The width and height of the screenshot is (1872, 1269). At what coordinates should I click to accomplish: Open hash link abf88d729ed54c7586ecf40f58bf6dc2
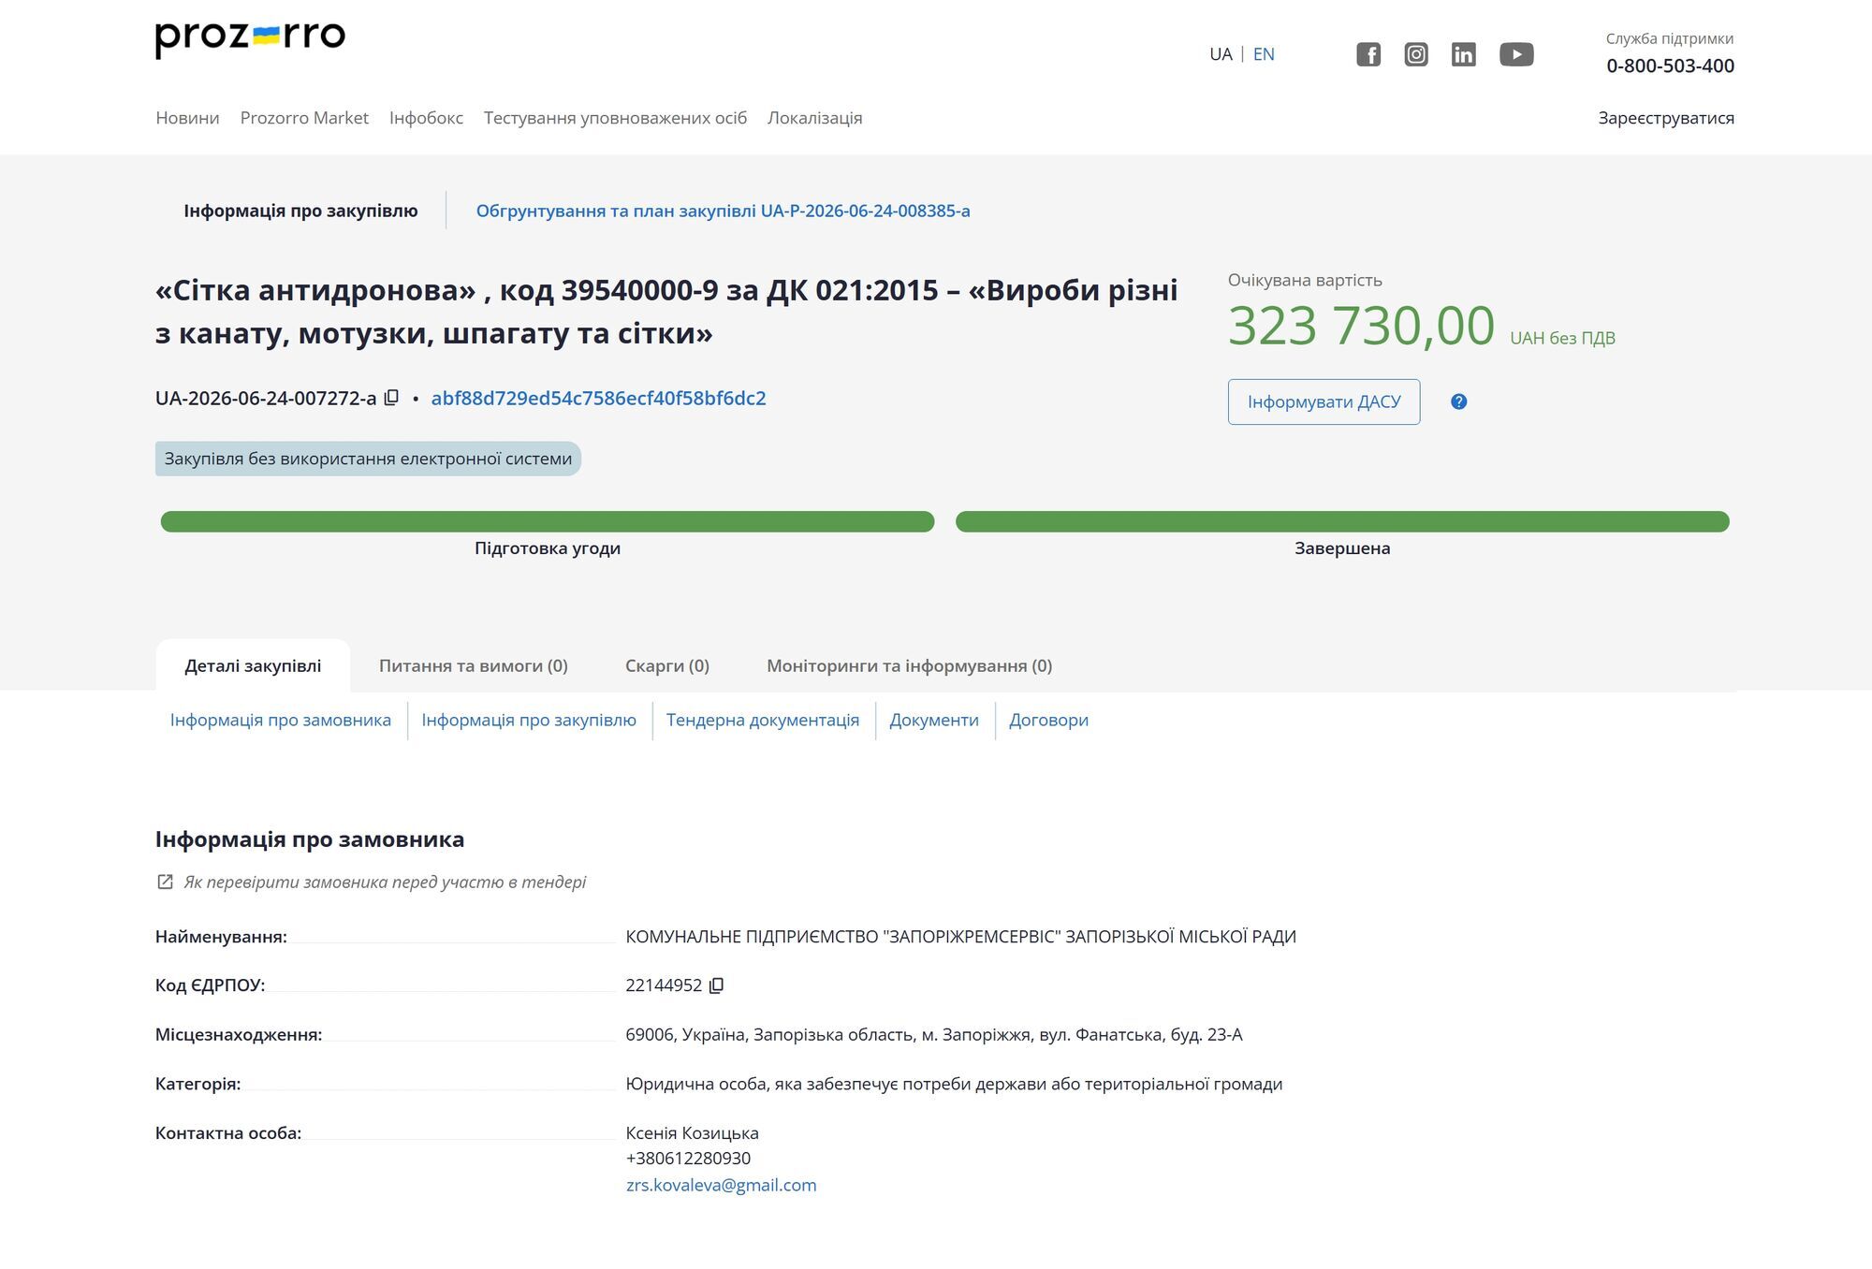pos(598,398)
